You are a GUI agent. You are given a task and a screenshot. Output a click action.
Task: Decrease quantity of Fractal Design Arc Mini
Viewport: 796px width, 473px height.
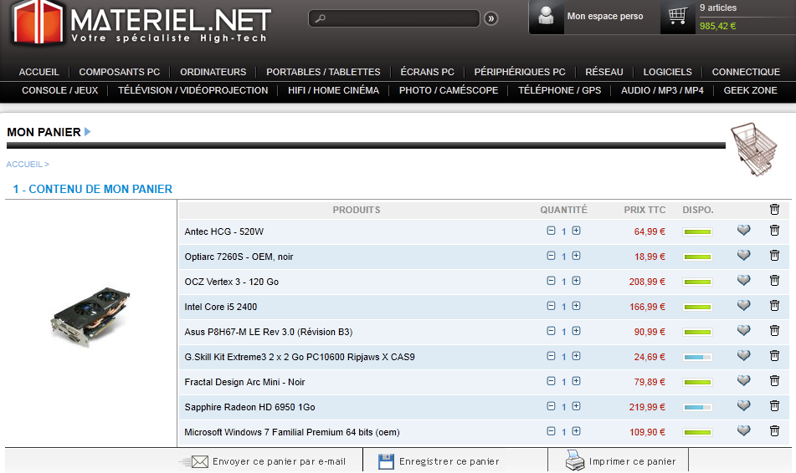click(551, 382)
